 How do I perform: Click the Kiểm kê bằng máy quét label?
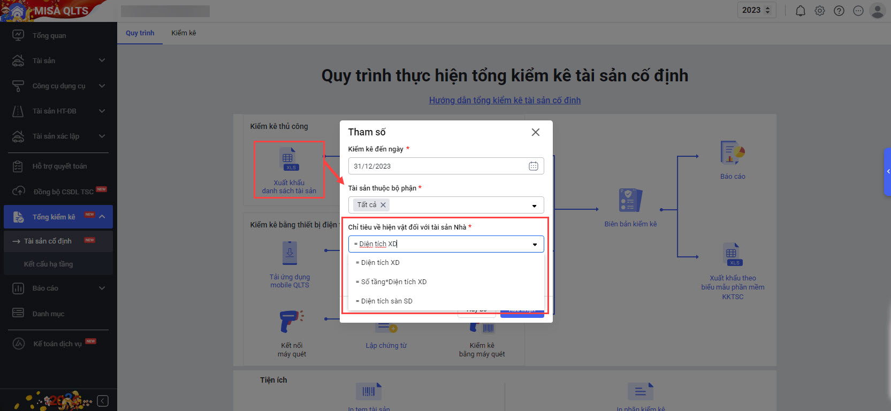click(x=482, y=349)
